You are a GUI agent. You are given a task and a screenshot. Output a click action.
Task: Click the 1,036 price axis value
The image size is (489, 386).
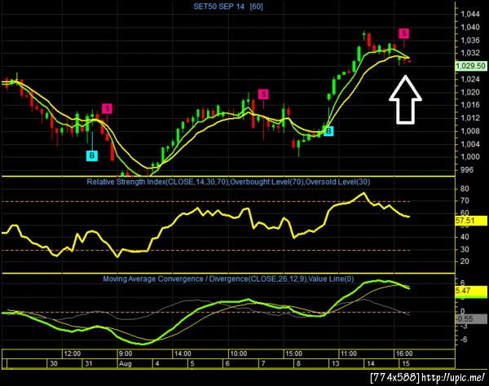470,40
